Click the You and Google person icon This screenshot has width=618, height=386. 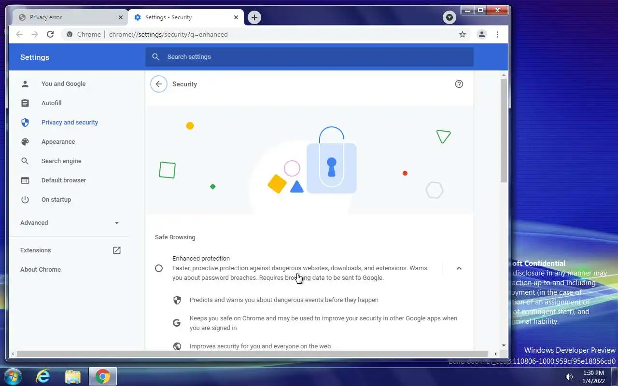pyautogui.click(x=25, y=83)
